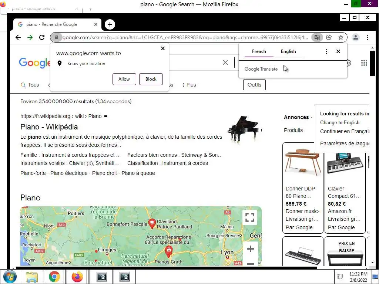Block google.com location request
This screenshot has height=284, width=379.
151,79
